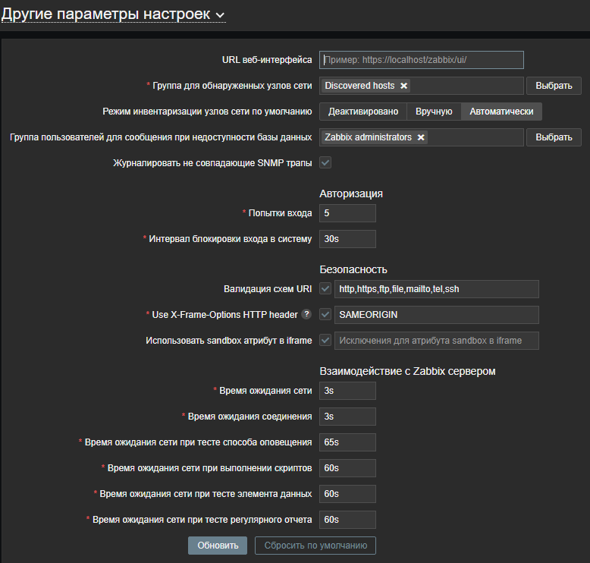590x563 pixels.
Task: Click Выбрать for database down user group
Action: 554,137
